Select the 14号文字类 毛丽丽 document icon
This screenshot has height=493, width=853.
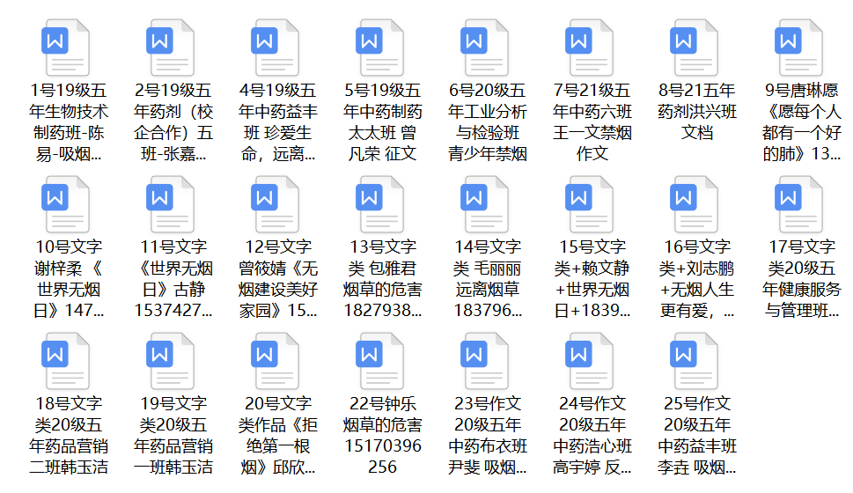pos(485,204)
